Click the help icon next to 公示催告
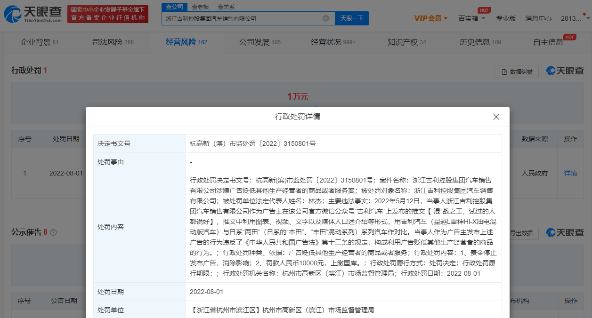592x318 pixels. click(x=53, y=232)
